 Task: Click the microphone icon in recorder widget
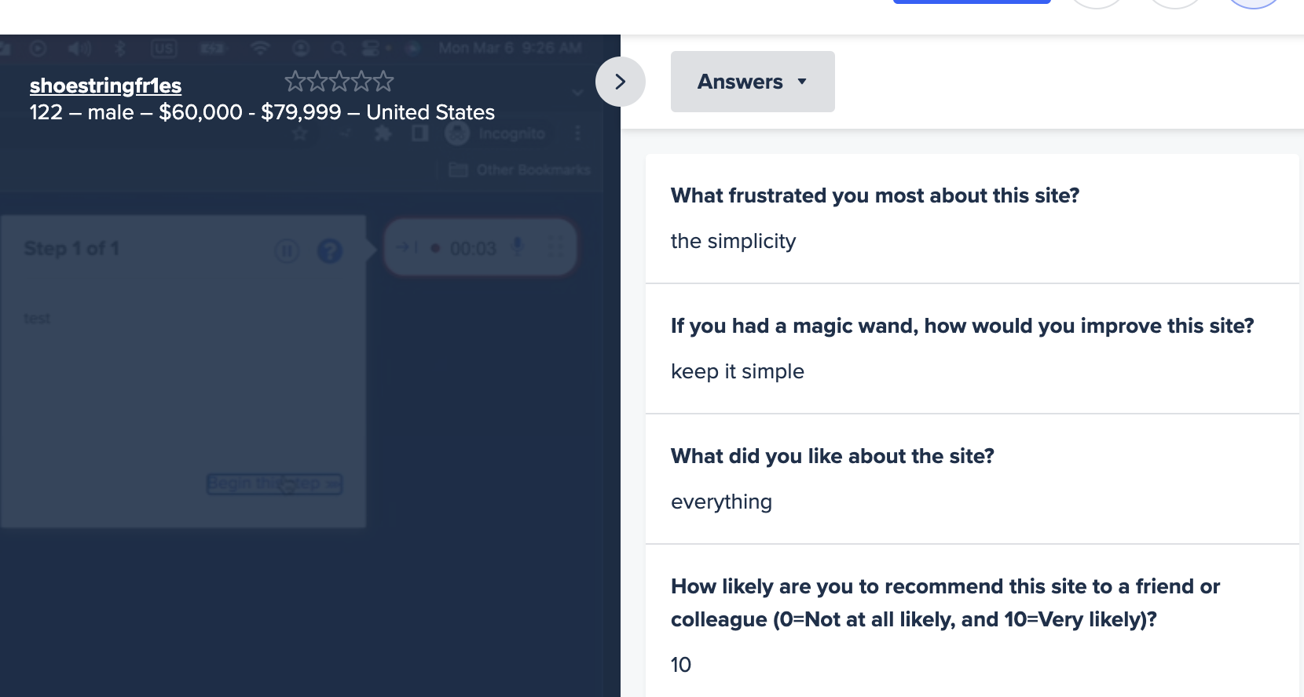[x=518, y=247]
